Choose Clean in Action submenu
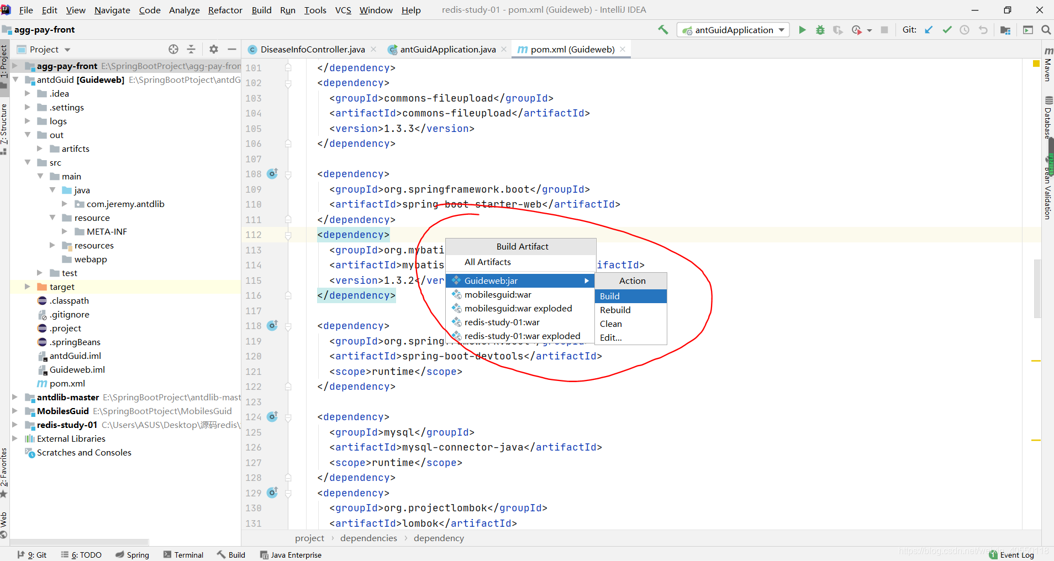Screen dimensions: 1054x561 tap(630, 324)
